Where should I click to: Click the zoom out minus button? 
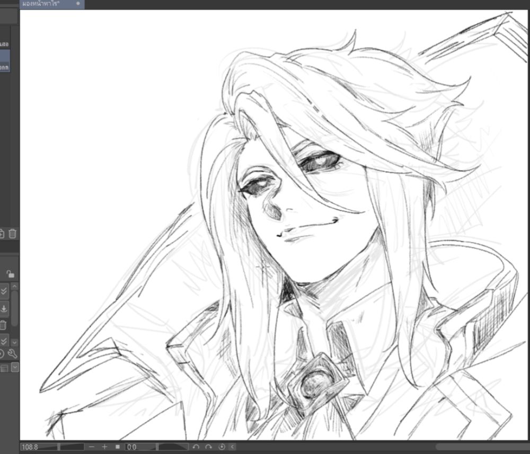coord(92,447)
